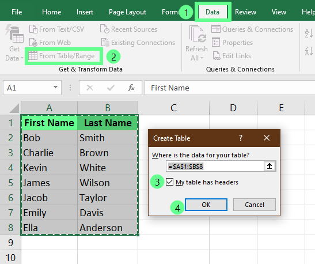Select cell containing Brown
The height and width of the screenshot is (264, 315).
coord(108,153)
